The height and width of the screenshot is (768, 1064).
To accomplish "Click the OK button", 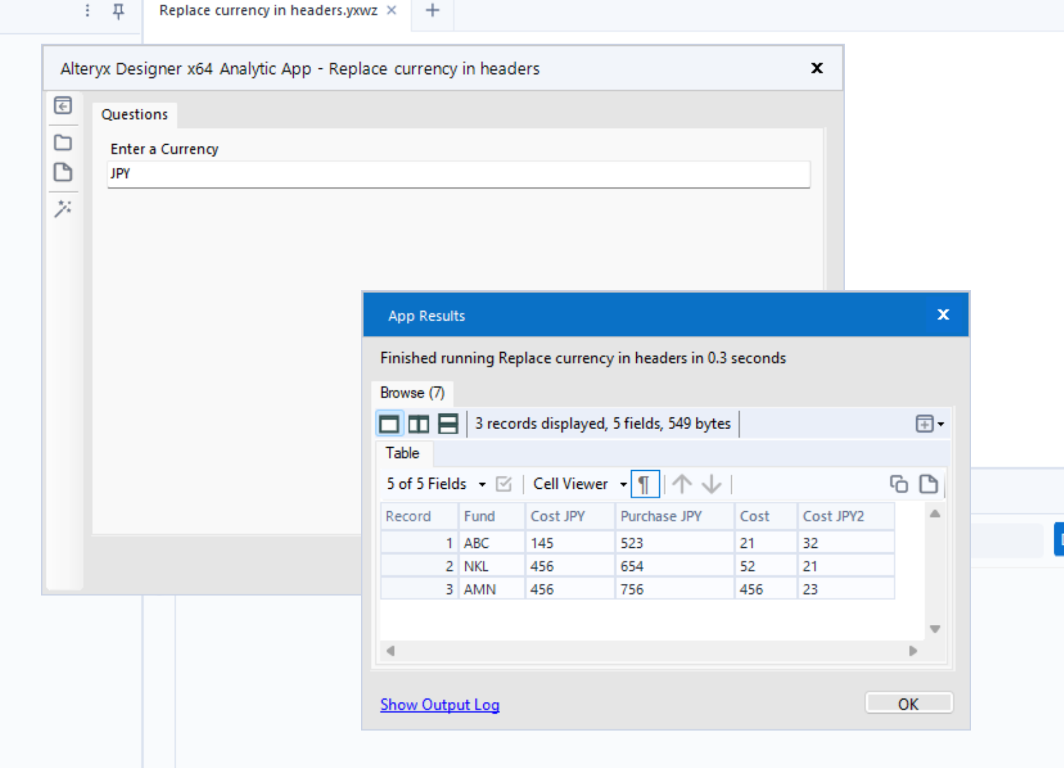I will 908,704.
